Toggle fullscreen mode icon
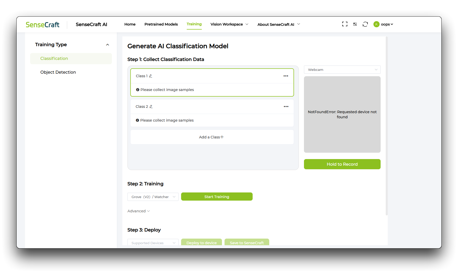The width and height of the screenshot is (458, 273). (x=345, y=24)
